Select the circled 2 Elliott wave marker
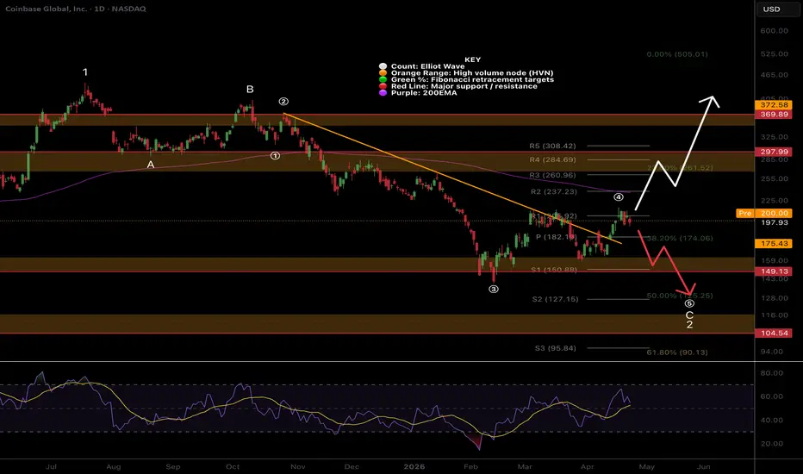Viewport: 803px width, 474px height. [283, 102]
